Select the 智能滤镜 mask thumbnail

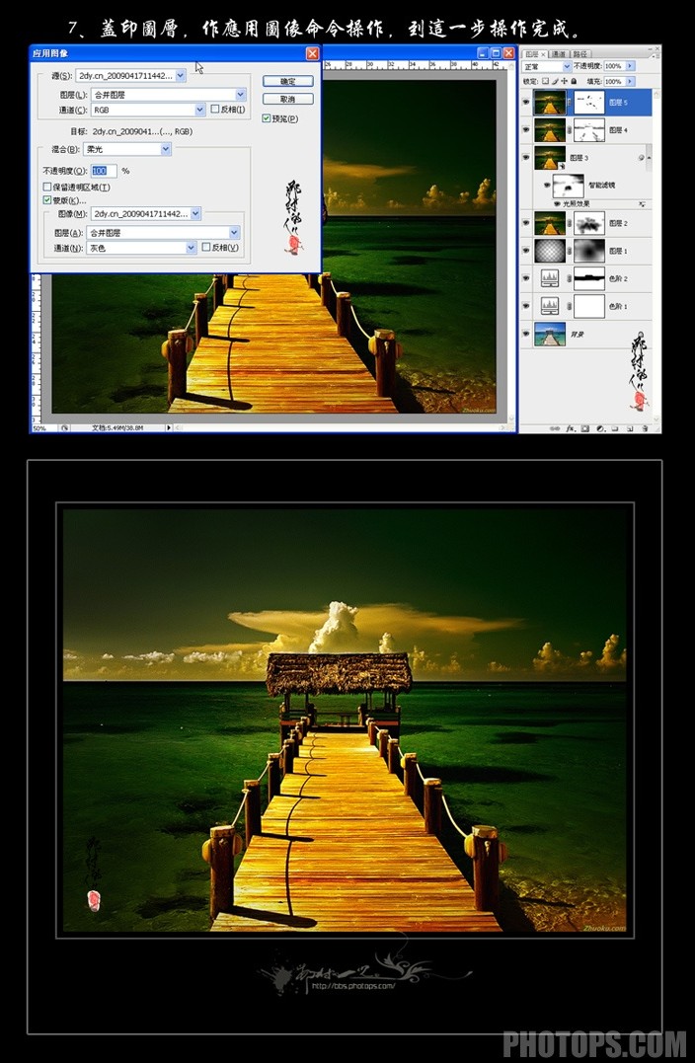[x=569, y=186]
